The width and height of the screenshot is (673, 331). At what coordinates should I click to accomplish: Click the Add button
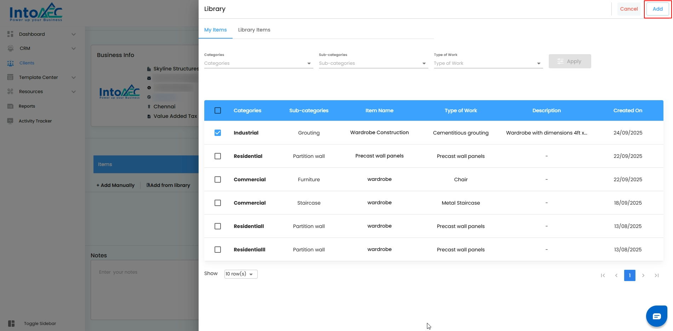(657, 9)
